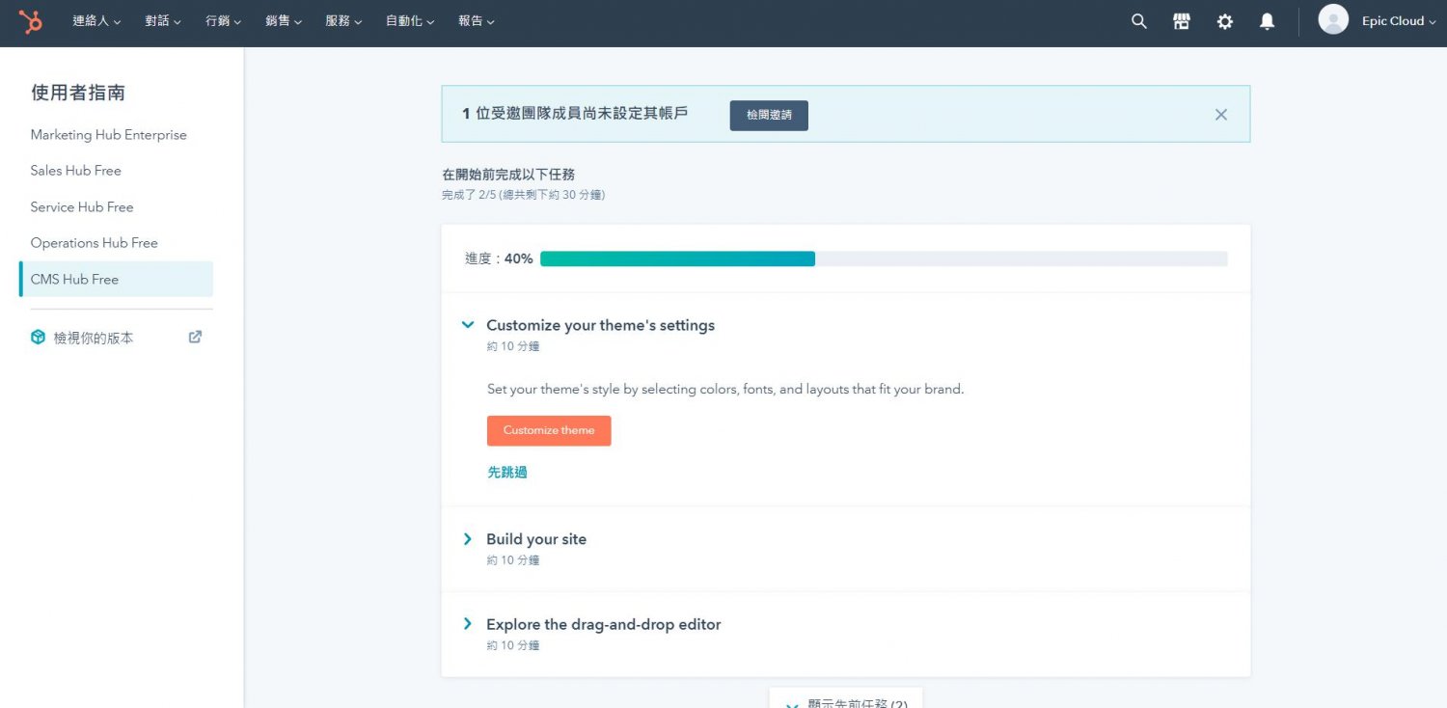
Task: Click the user avatar picture
Action: click(1333, 20)
